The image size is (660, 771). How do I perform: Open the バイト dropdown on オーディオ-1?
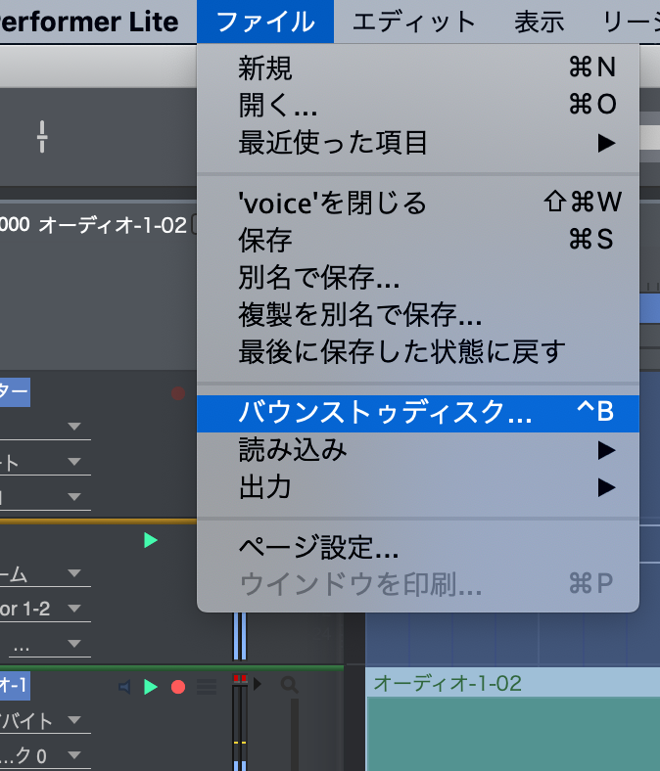tap(45, 721)
